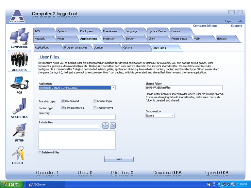Enable the Registry keys checkbox
This screenshot has width=251, height=188.
95,108
